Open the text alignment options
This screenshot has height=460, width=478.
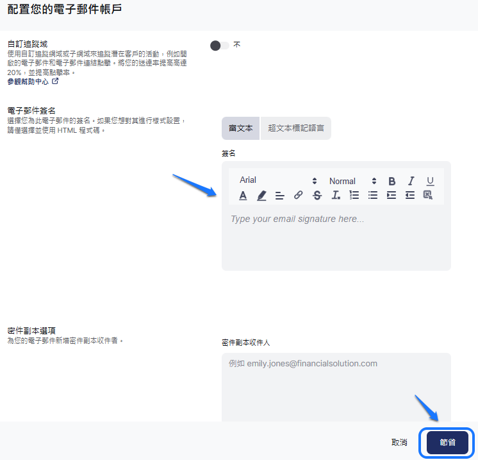(279, 196)
